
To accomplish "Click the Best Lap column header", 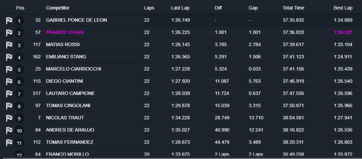I will pyautogui.click(x=343, y=8).
